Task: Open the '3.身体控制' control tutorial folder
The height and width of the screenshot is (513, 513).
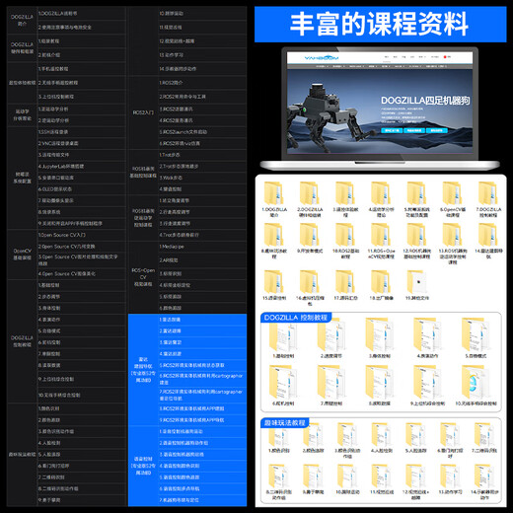Action: point(380,335)
